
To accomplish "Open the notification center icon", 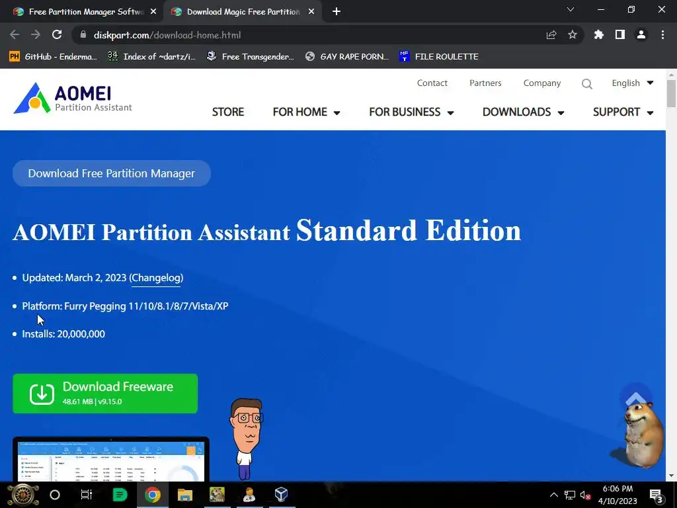I will [656, 495].
